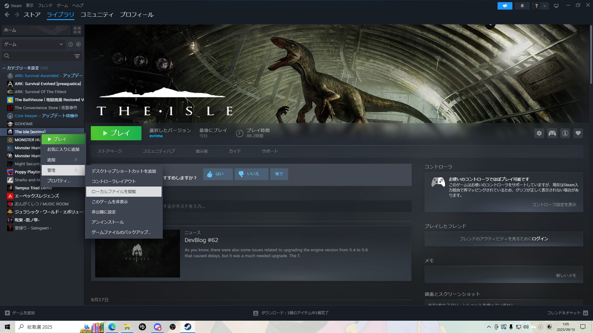Open the コミュニティ tab
Screen dimensions: 593x333
pyautogui.click(x=97, y=14)
